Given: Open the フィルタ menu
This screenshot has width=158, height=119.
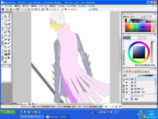Looking at the screenshot, I should [61, 6].
